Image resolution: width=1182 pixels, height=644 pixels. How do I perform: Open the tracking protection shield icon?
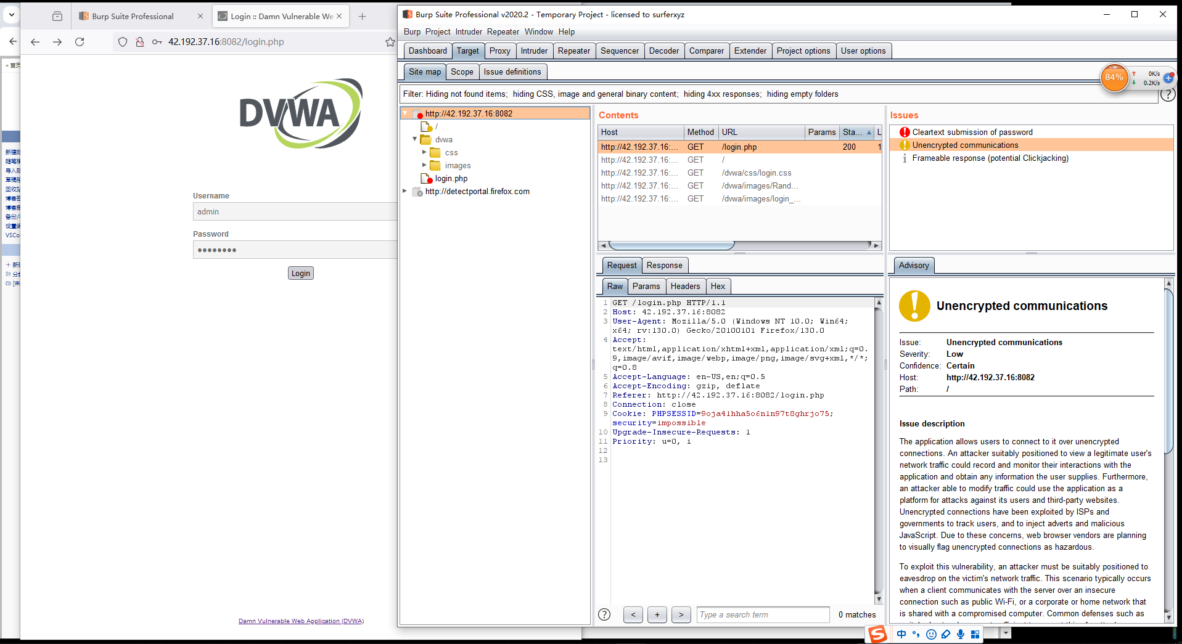click(123, 42)
